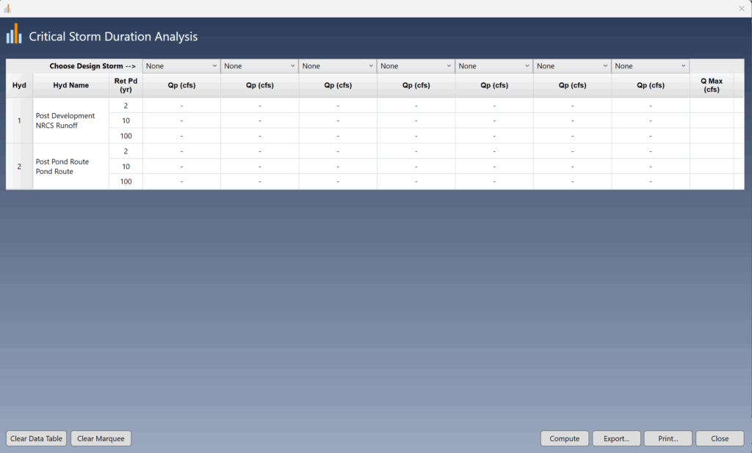The height and width of the screenshot is (453, 752).
Task: Open the fifth Design Storm dropdown
Action: [x=493, y=65]
